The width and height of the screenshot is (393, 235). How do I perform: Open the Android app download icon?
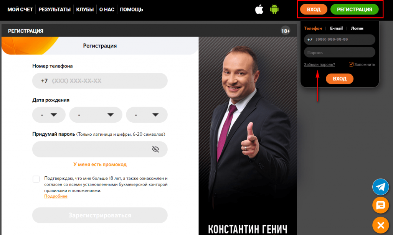pos(274,10)
